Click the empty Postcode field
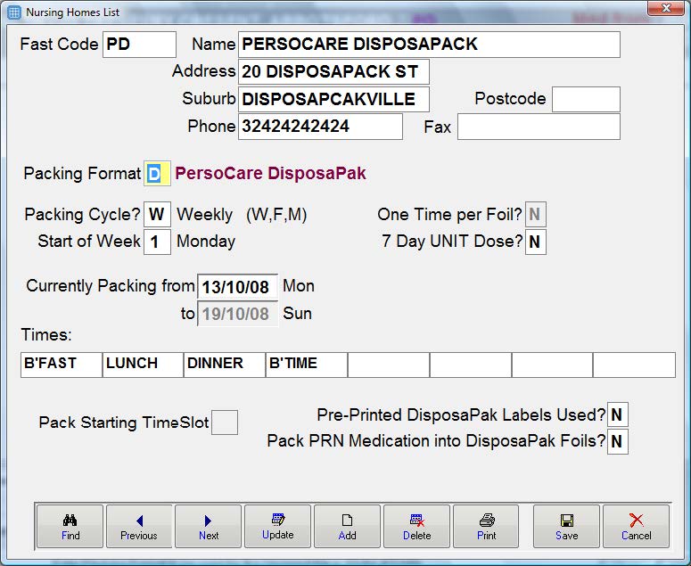 586,99
